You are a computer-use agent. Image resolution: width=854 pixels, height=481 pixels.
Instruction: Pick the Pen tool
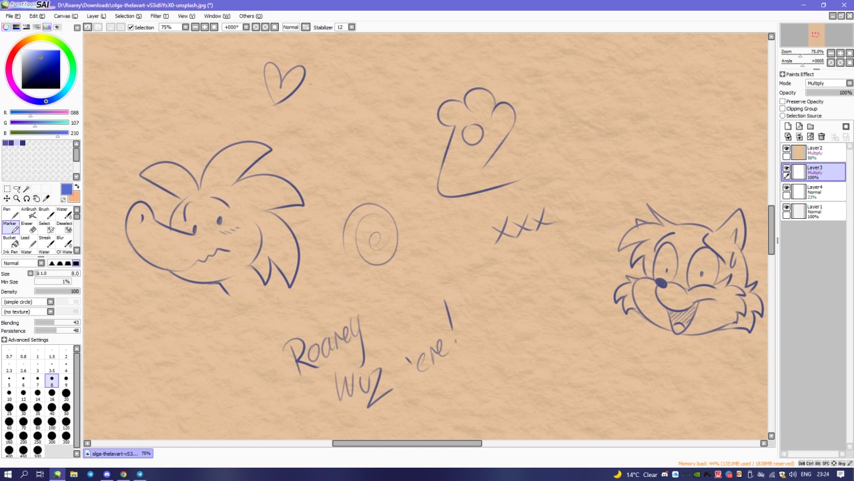point(10,213)
